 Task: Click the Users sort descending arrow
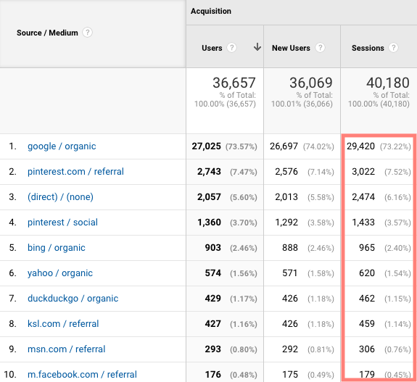[257, 47]
